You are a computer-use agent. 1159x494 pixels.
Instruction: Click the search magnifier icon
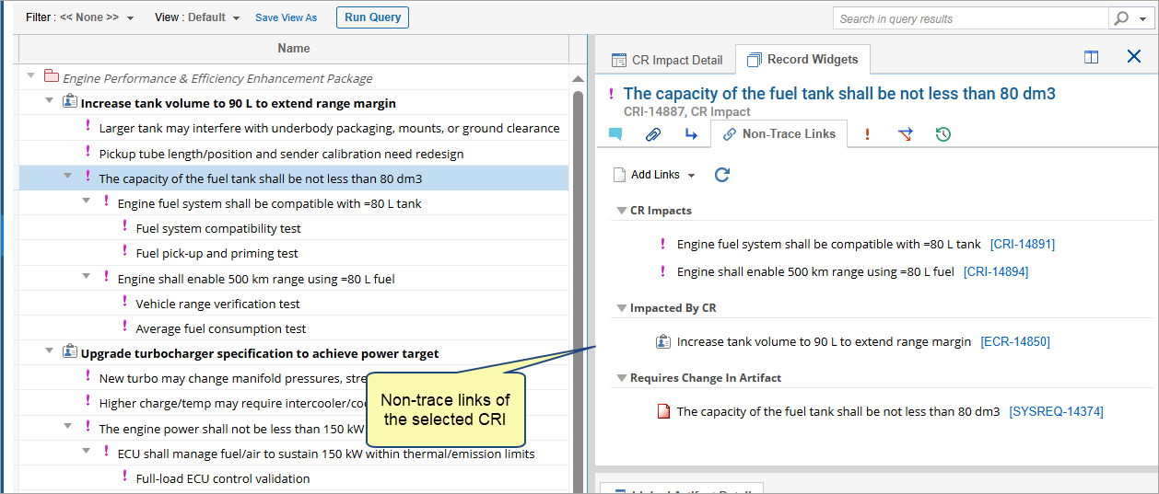[1121, 18]
